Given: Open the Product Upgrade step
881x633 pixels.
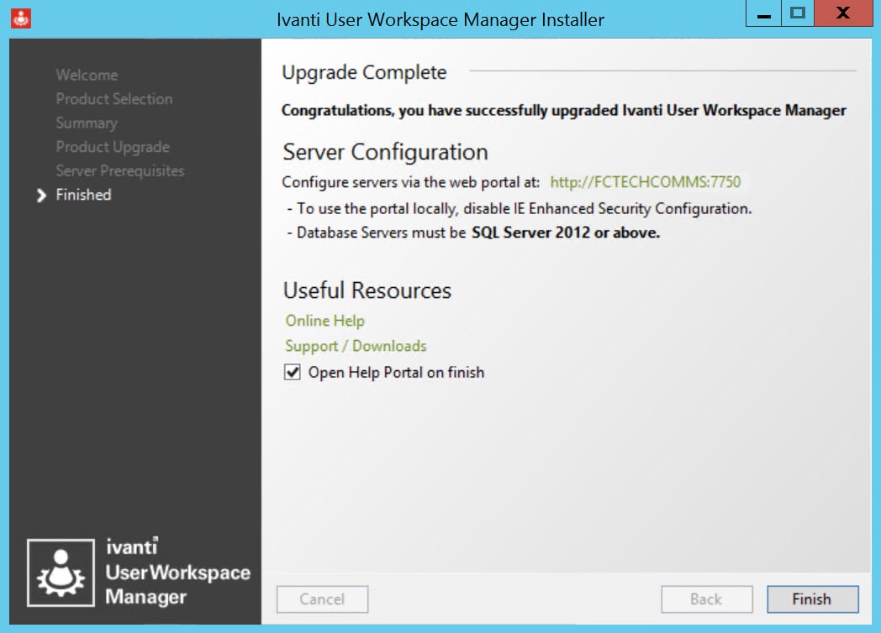Looking at the screenshot, I should pyautogui.click(x=113, y=147).
